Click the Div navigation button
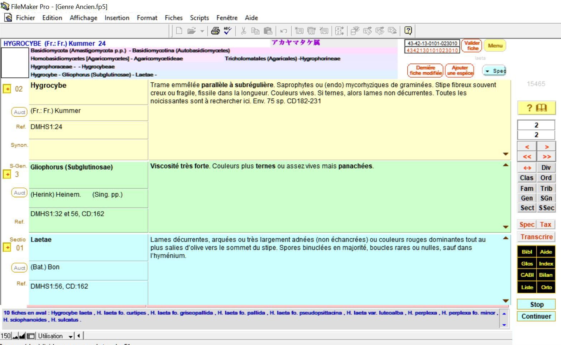561x345 pixels. 546,167
